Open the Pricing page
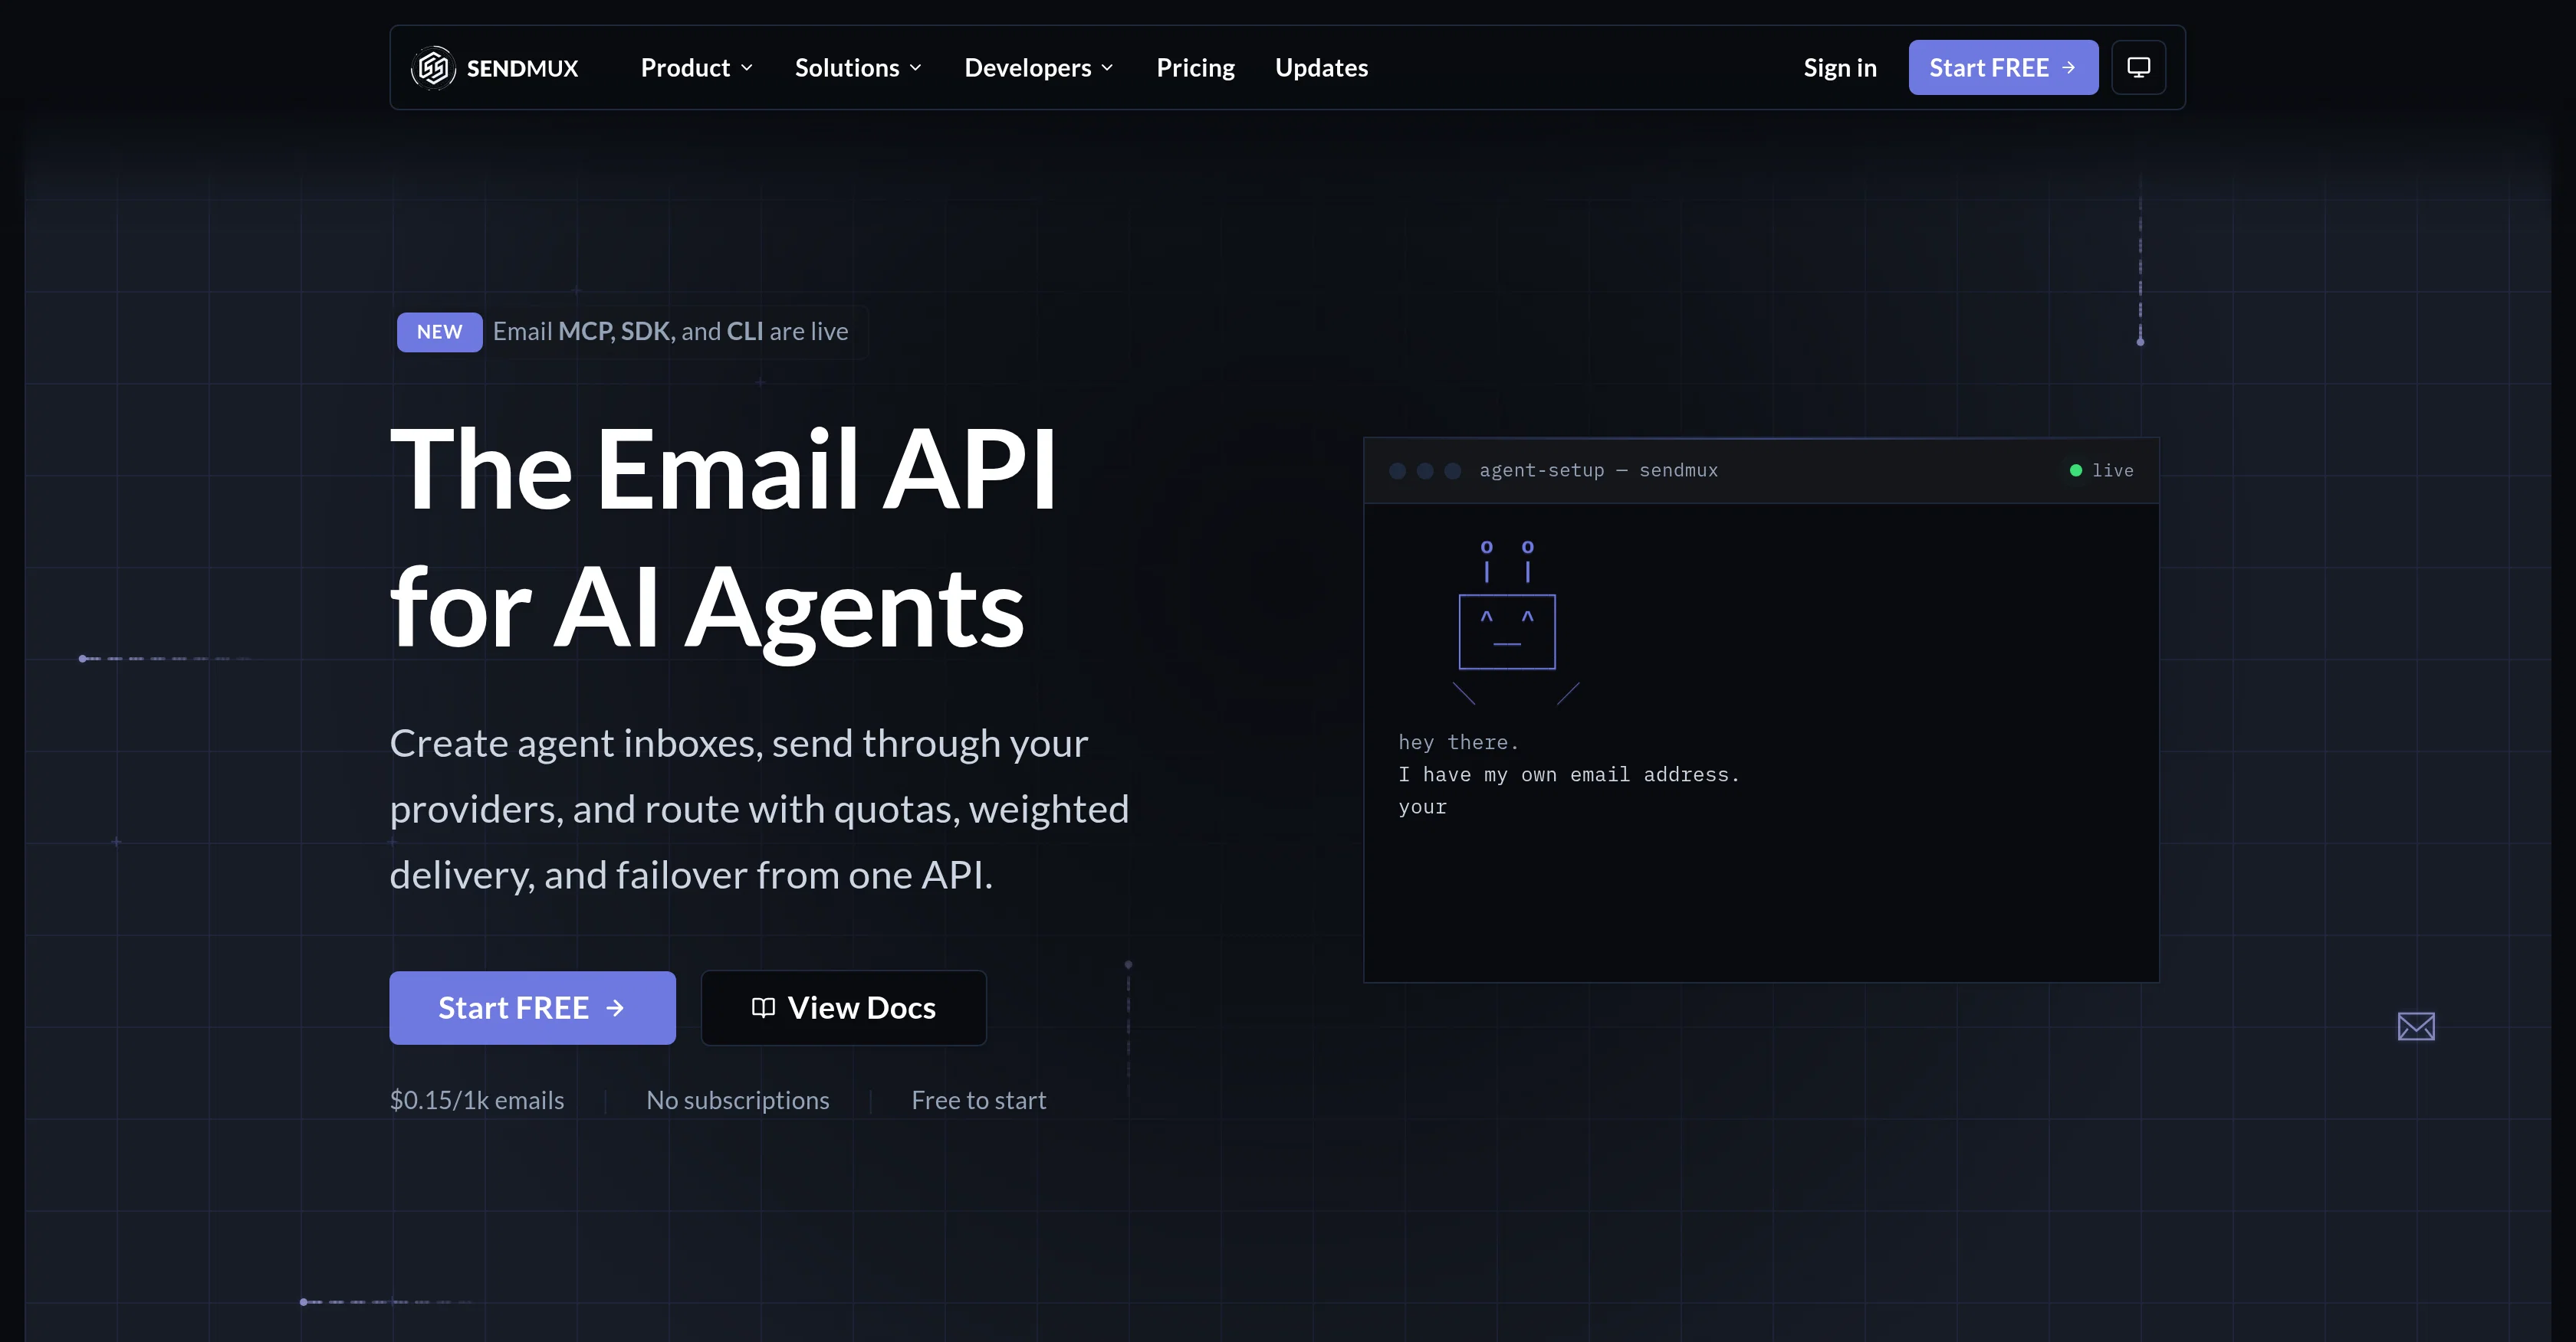The height and width of the screenshot is (1342, 2576). [x=1196, y=68]
